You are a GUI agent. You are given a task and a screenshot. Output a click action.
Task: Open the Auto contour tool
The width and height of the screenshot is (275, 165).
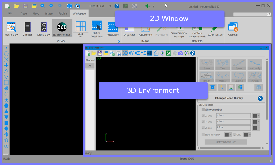(216, 31)
